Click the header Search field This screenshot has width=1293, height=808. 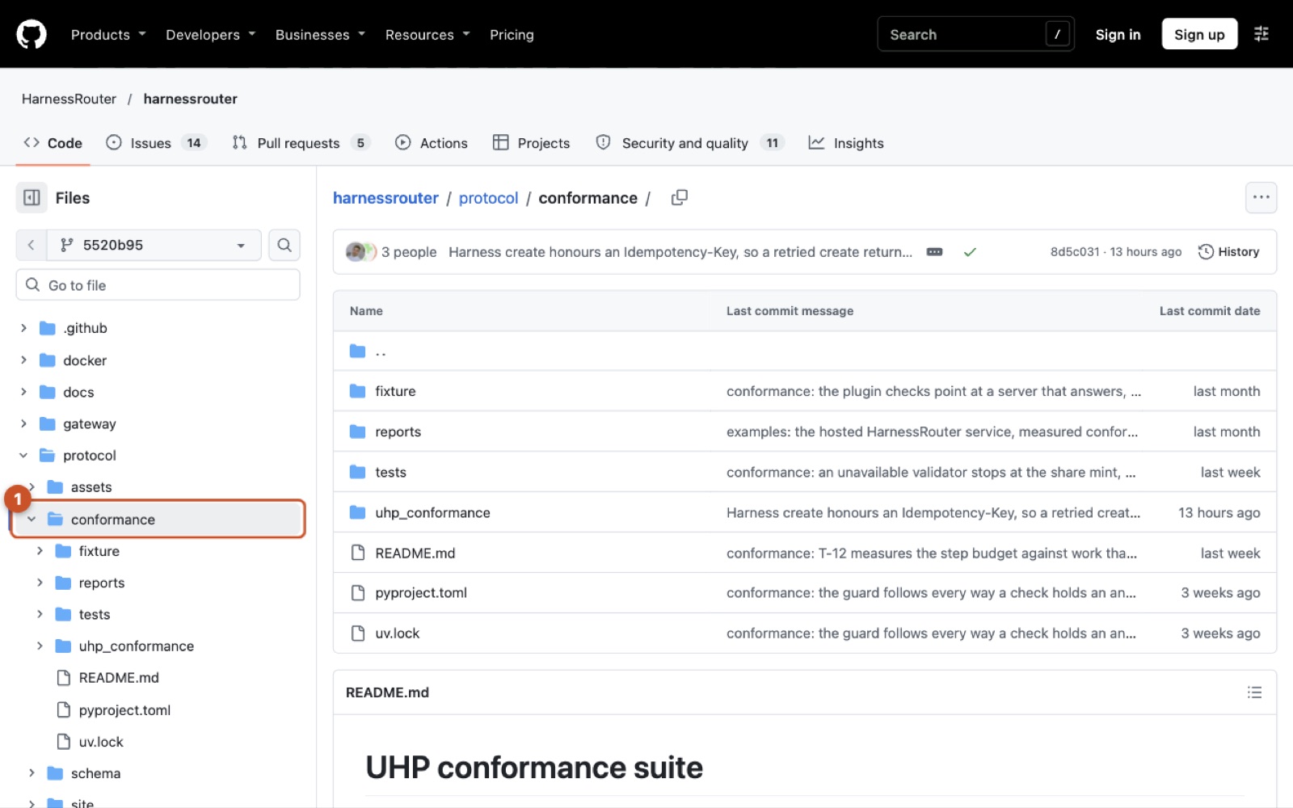tap(976, 34)
